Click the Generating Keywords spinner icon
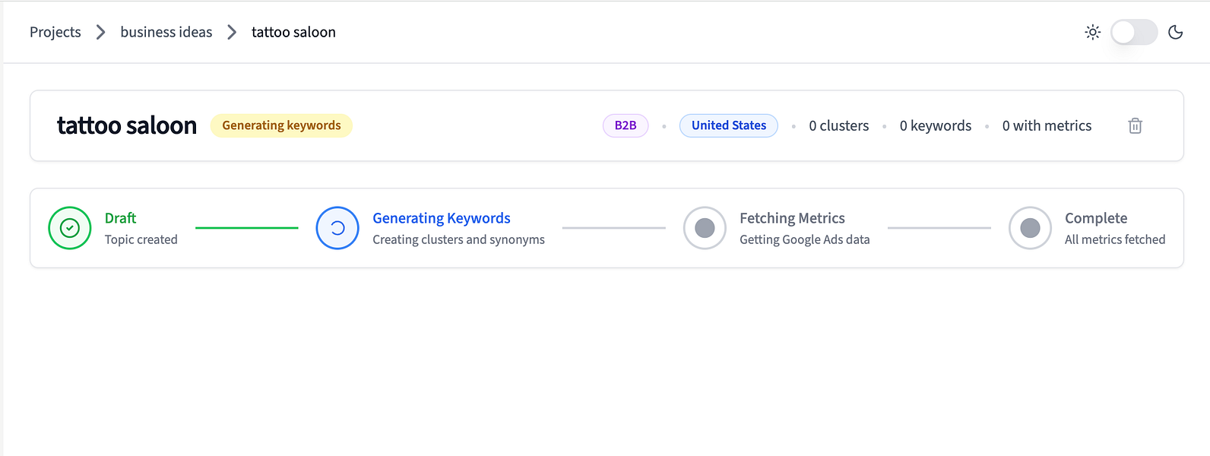The image size is (1210, 456). click(x=337, y=228)
